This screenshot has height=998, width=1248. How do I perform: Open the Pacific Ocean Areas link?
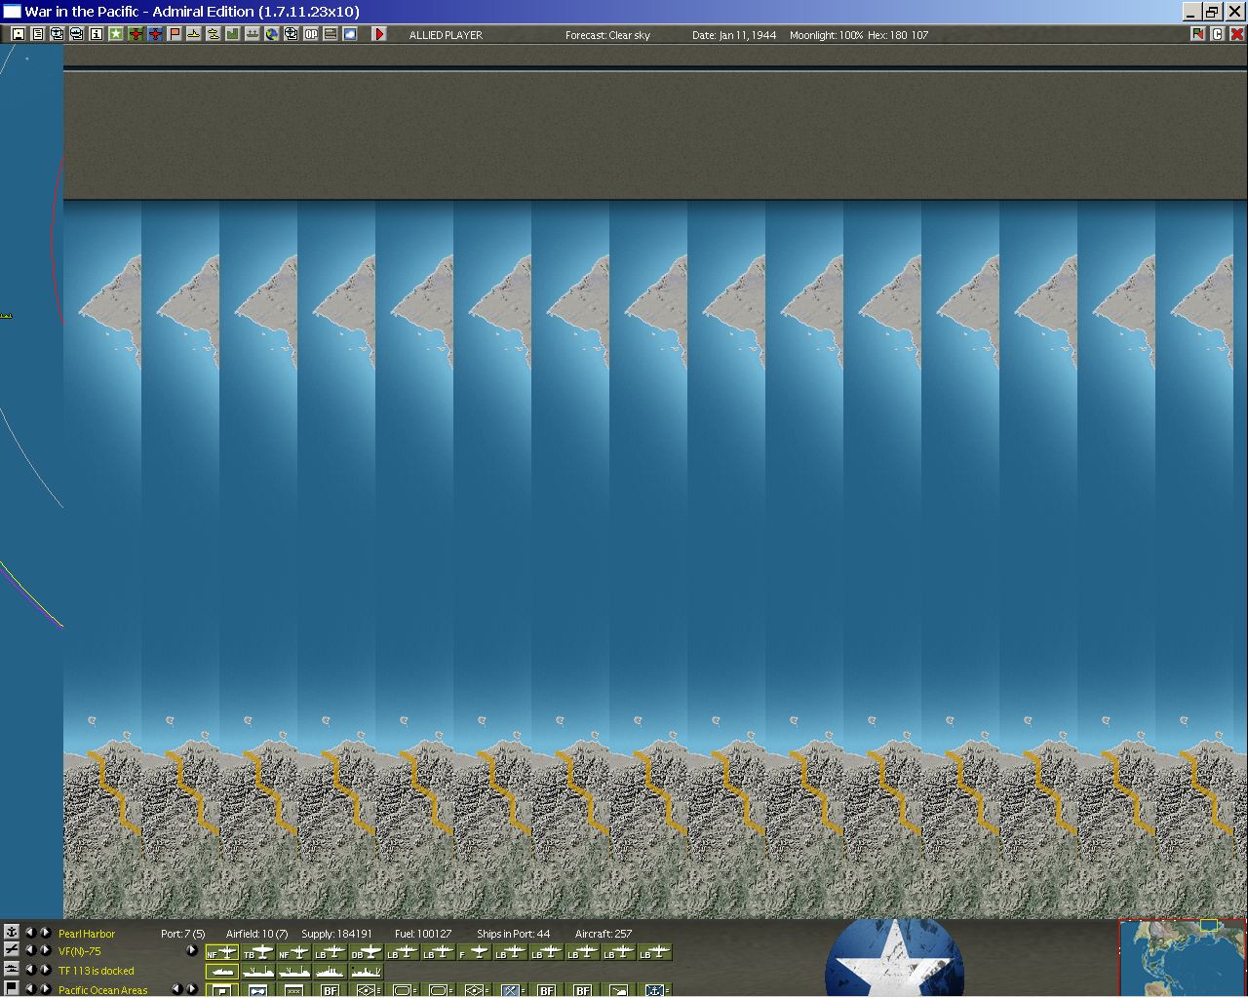103,990
